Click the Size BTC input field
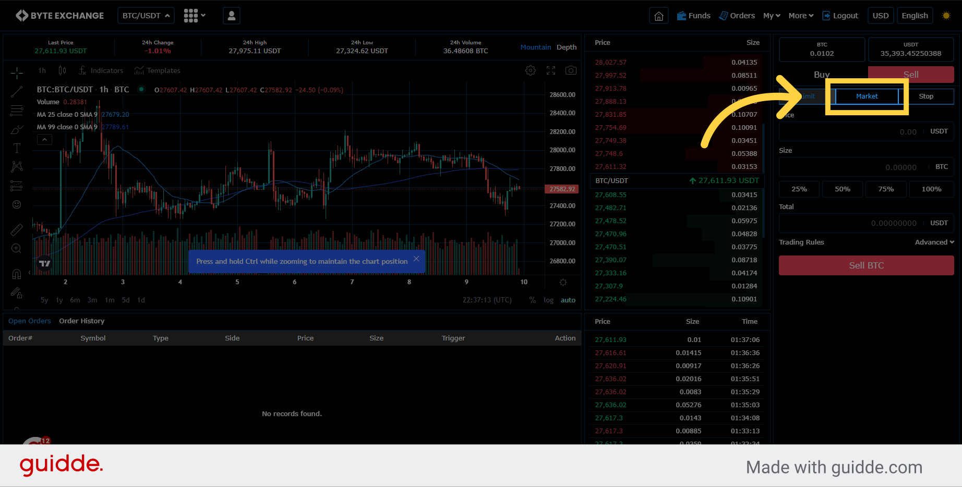The height and width of the screenshot is (487, 962). [866, 167]
